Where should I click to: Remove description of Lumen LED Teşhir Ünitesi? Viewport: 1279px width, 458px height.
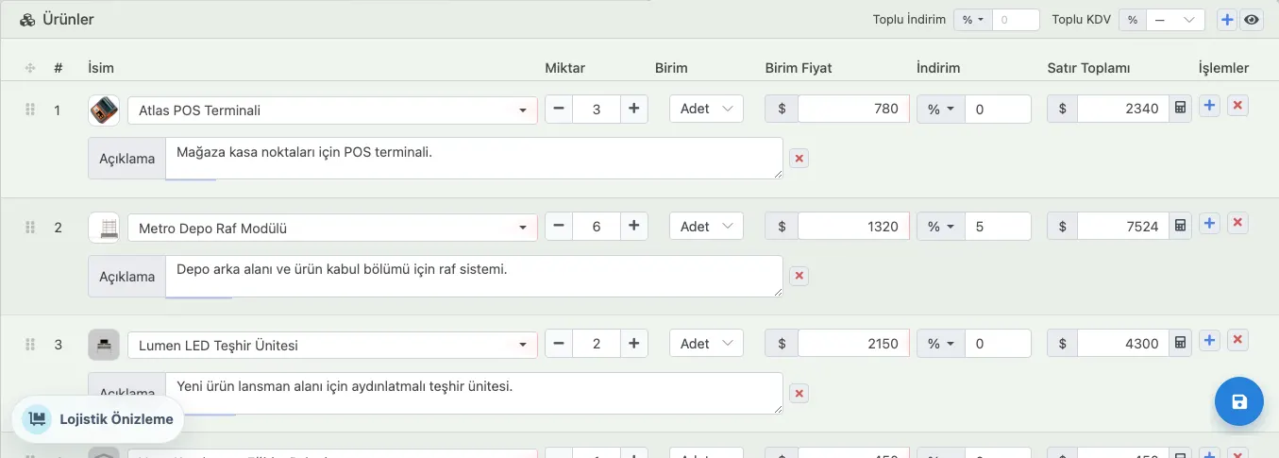(x=799, y=393)
